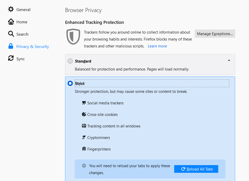Click the Cryptominers icon
Viewport: 249px width, 181px height.
click(84, 137)
